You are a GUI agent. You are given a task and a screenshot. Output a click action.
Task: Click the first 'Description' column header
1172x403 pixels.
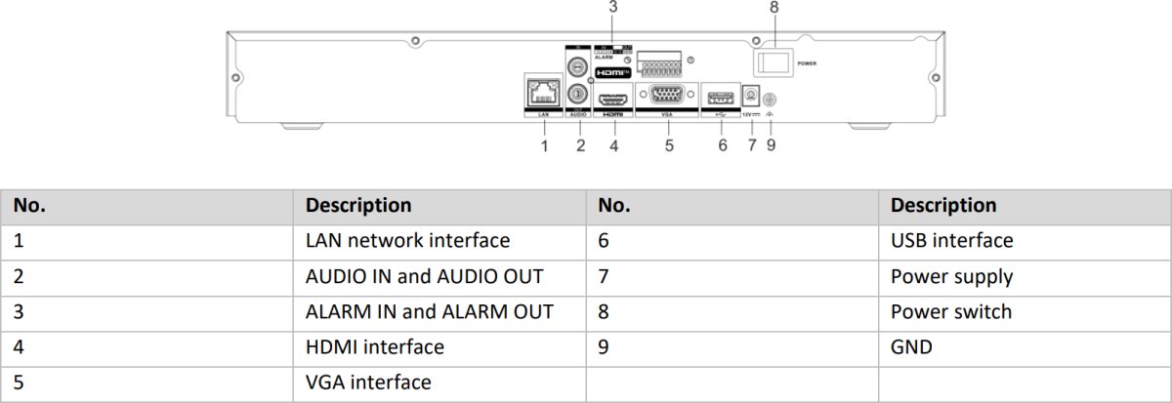click(358, 205)
